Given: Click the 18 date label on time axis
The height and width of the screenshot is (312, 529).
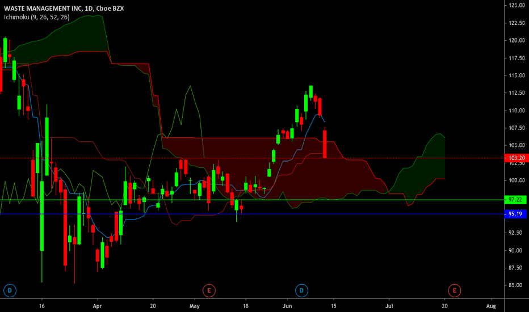Looking at the screenshot, I should (246, 306).
